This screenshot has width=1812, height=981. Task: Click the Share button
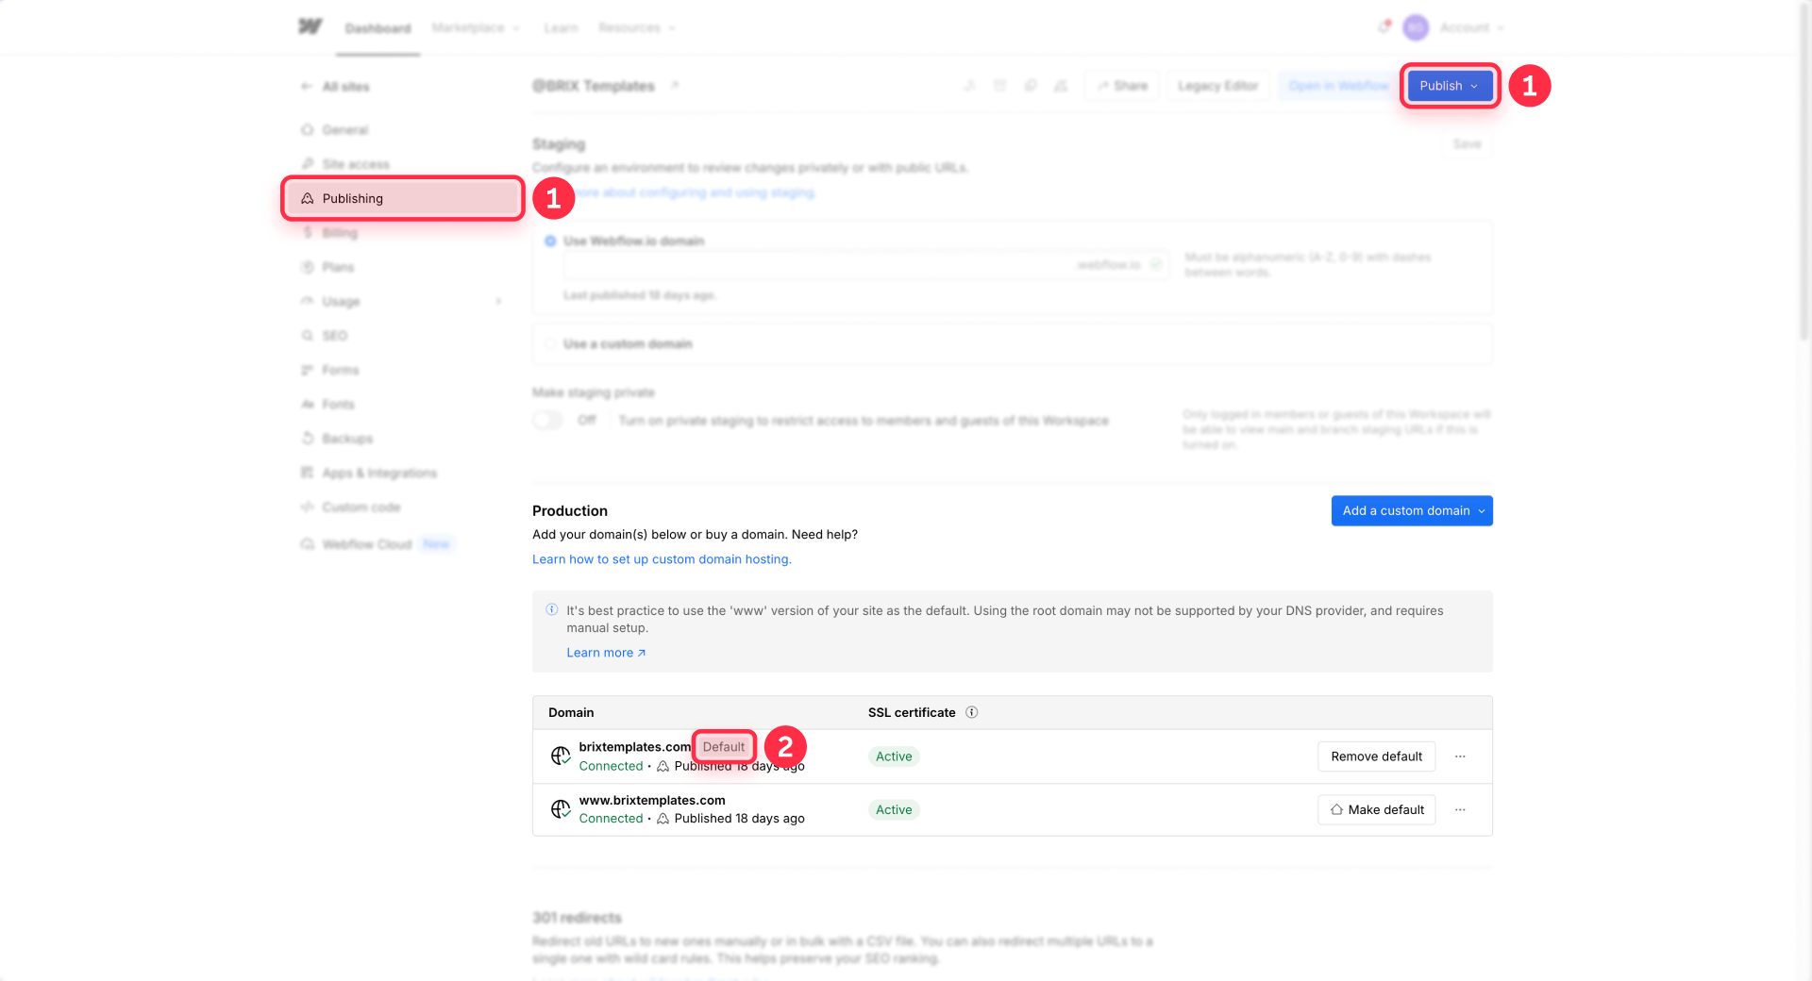1121,86
